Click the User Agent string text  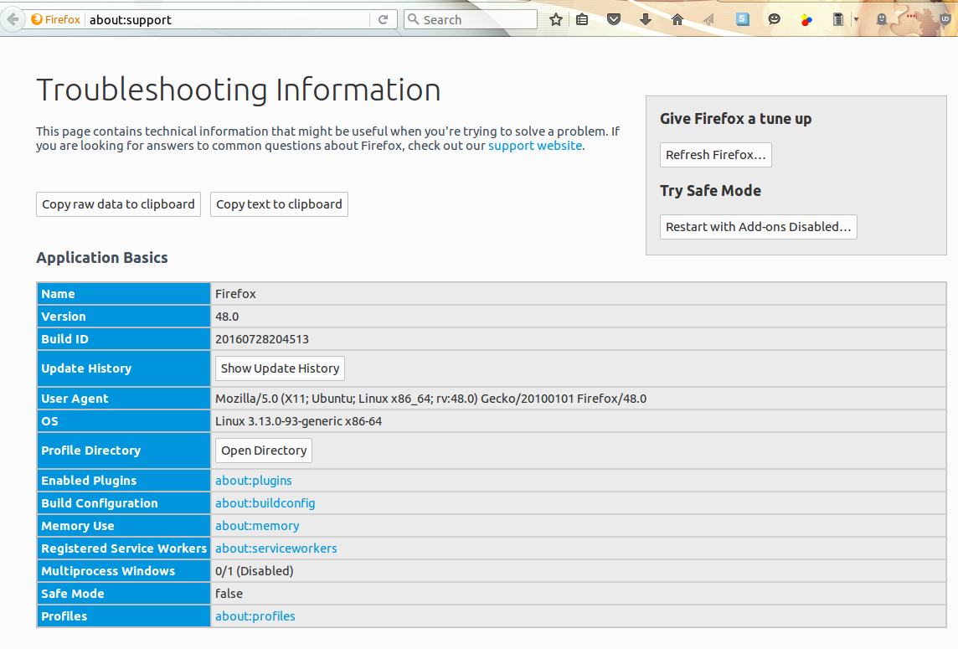pyautogui.click(x=430, y=399)
